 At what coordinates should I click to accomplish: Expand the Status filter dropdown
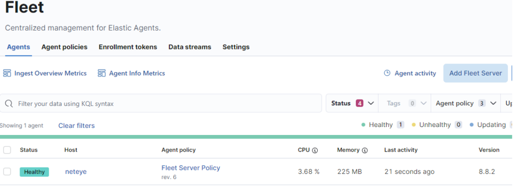click(x=352, y=103)
